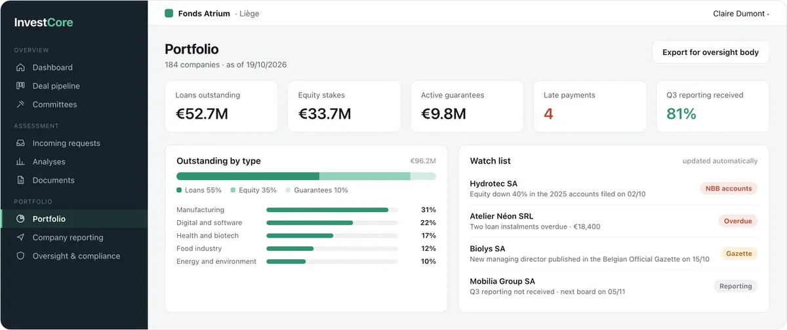
Task: Click the pale Guarantees bar segment
Action: point(423,176)
